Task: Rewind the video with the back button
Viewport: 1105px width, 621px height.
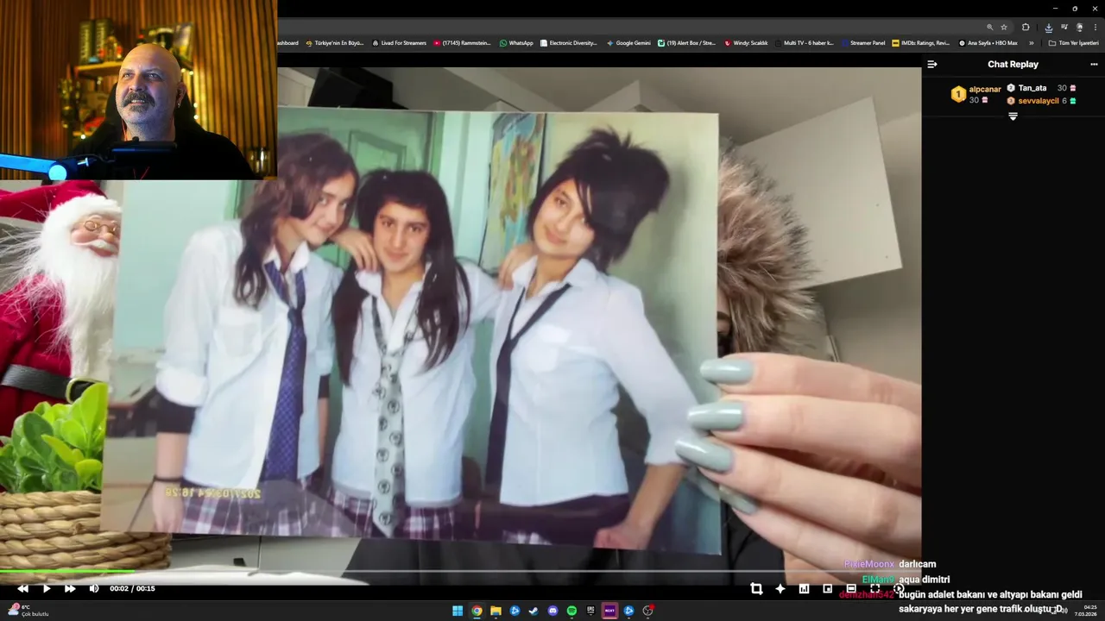Action: (x=23, y=589)
